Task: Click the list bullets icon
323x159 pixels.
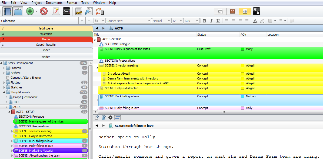Action: pyautogui.click(x=280, y=21)
